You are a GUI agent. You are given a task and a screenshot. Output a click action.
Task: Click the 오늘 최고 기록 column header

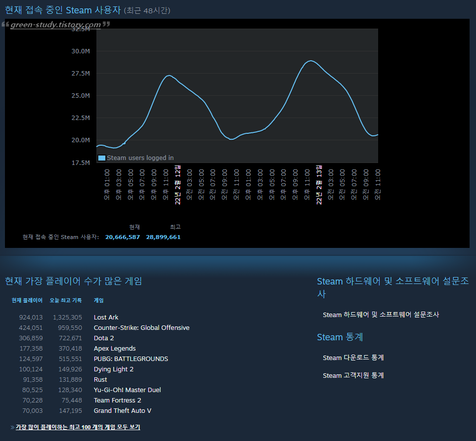(66, 300)
